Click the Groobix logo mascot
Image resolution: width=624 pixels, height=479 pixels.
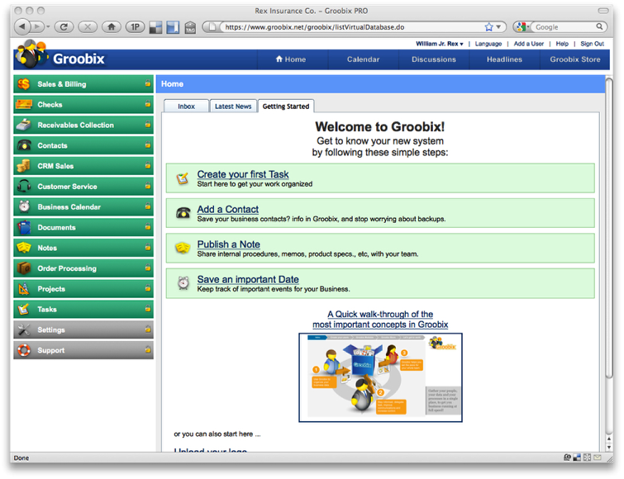[32, 54]
